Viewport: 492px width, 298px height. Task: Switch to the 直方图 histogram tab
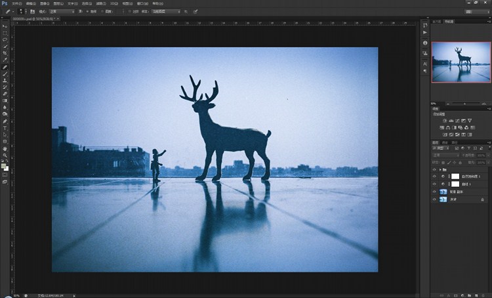(x=436, y=22)
